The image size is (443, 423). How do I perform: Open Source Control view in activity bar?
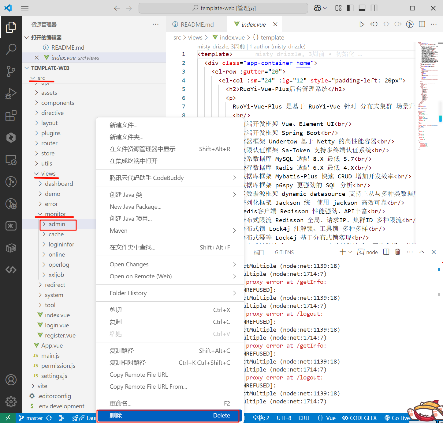pyautogui.click(x=11, y=71)
